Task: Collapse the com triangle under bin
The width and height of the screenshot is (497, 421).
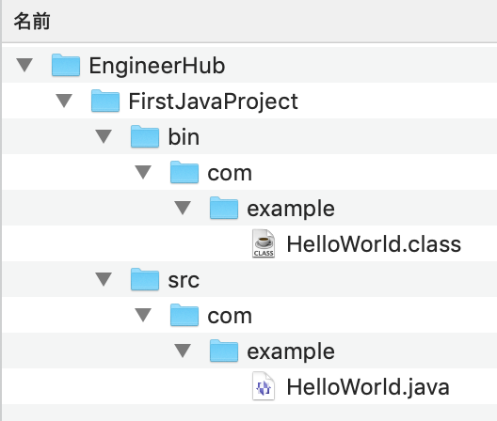Action: [x=143, y=172]
